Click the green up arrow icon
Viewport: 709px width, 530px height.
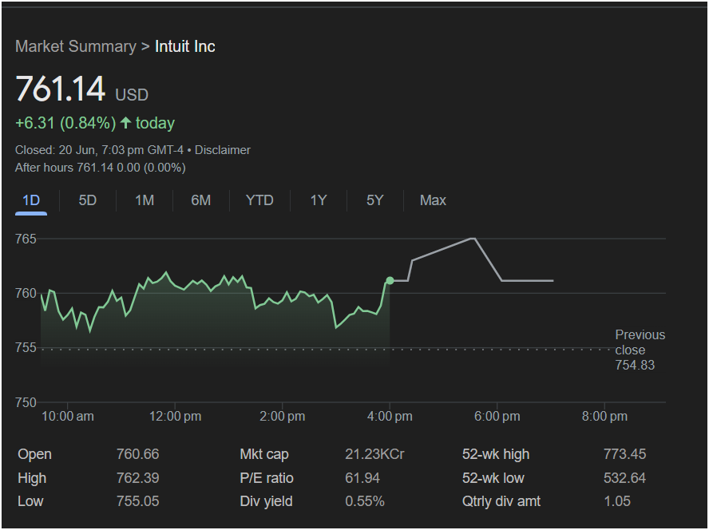coord(125,123)
